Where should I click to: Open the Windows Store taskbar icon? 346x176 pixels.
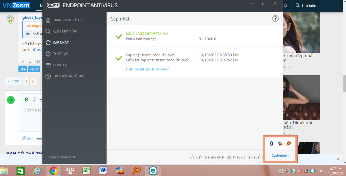pos(21,171)
